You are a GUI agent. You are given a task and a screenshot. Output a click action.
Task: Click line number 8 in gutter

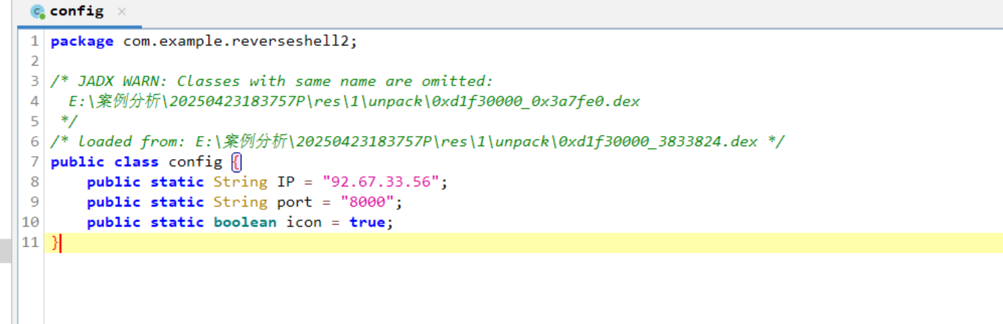(35, 182)
